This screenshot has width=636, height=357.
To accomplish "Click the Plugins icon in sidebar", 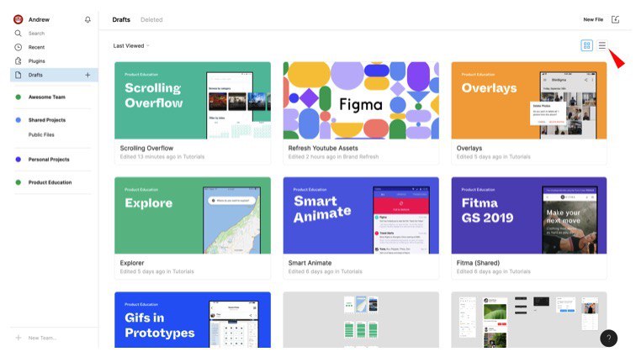I will (19, 60).
